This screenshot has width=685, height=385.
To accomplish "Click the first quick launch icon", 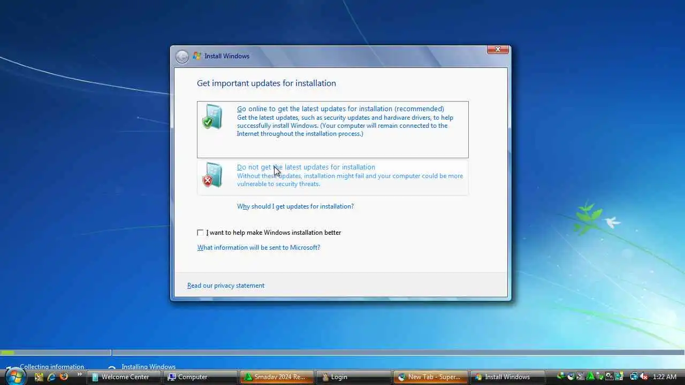I will pos(39,377).
